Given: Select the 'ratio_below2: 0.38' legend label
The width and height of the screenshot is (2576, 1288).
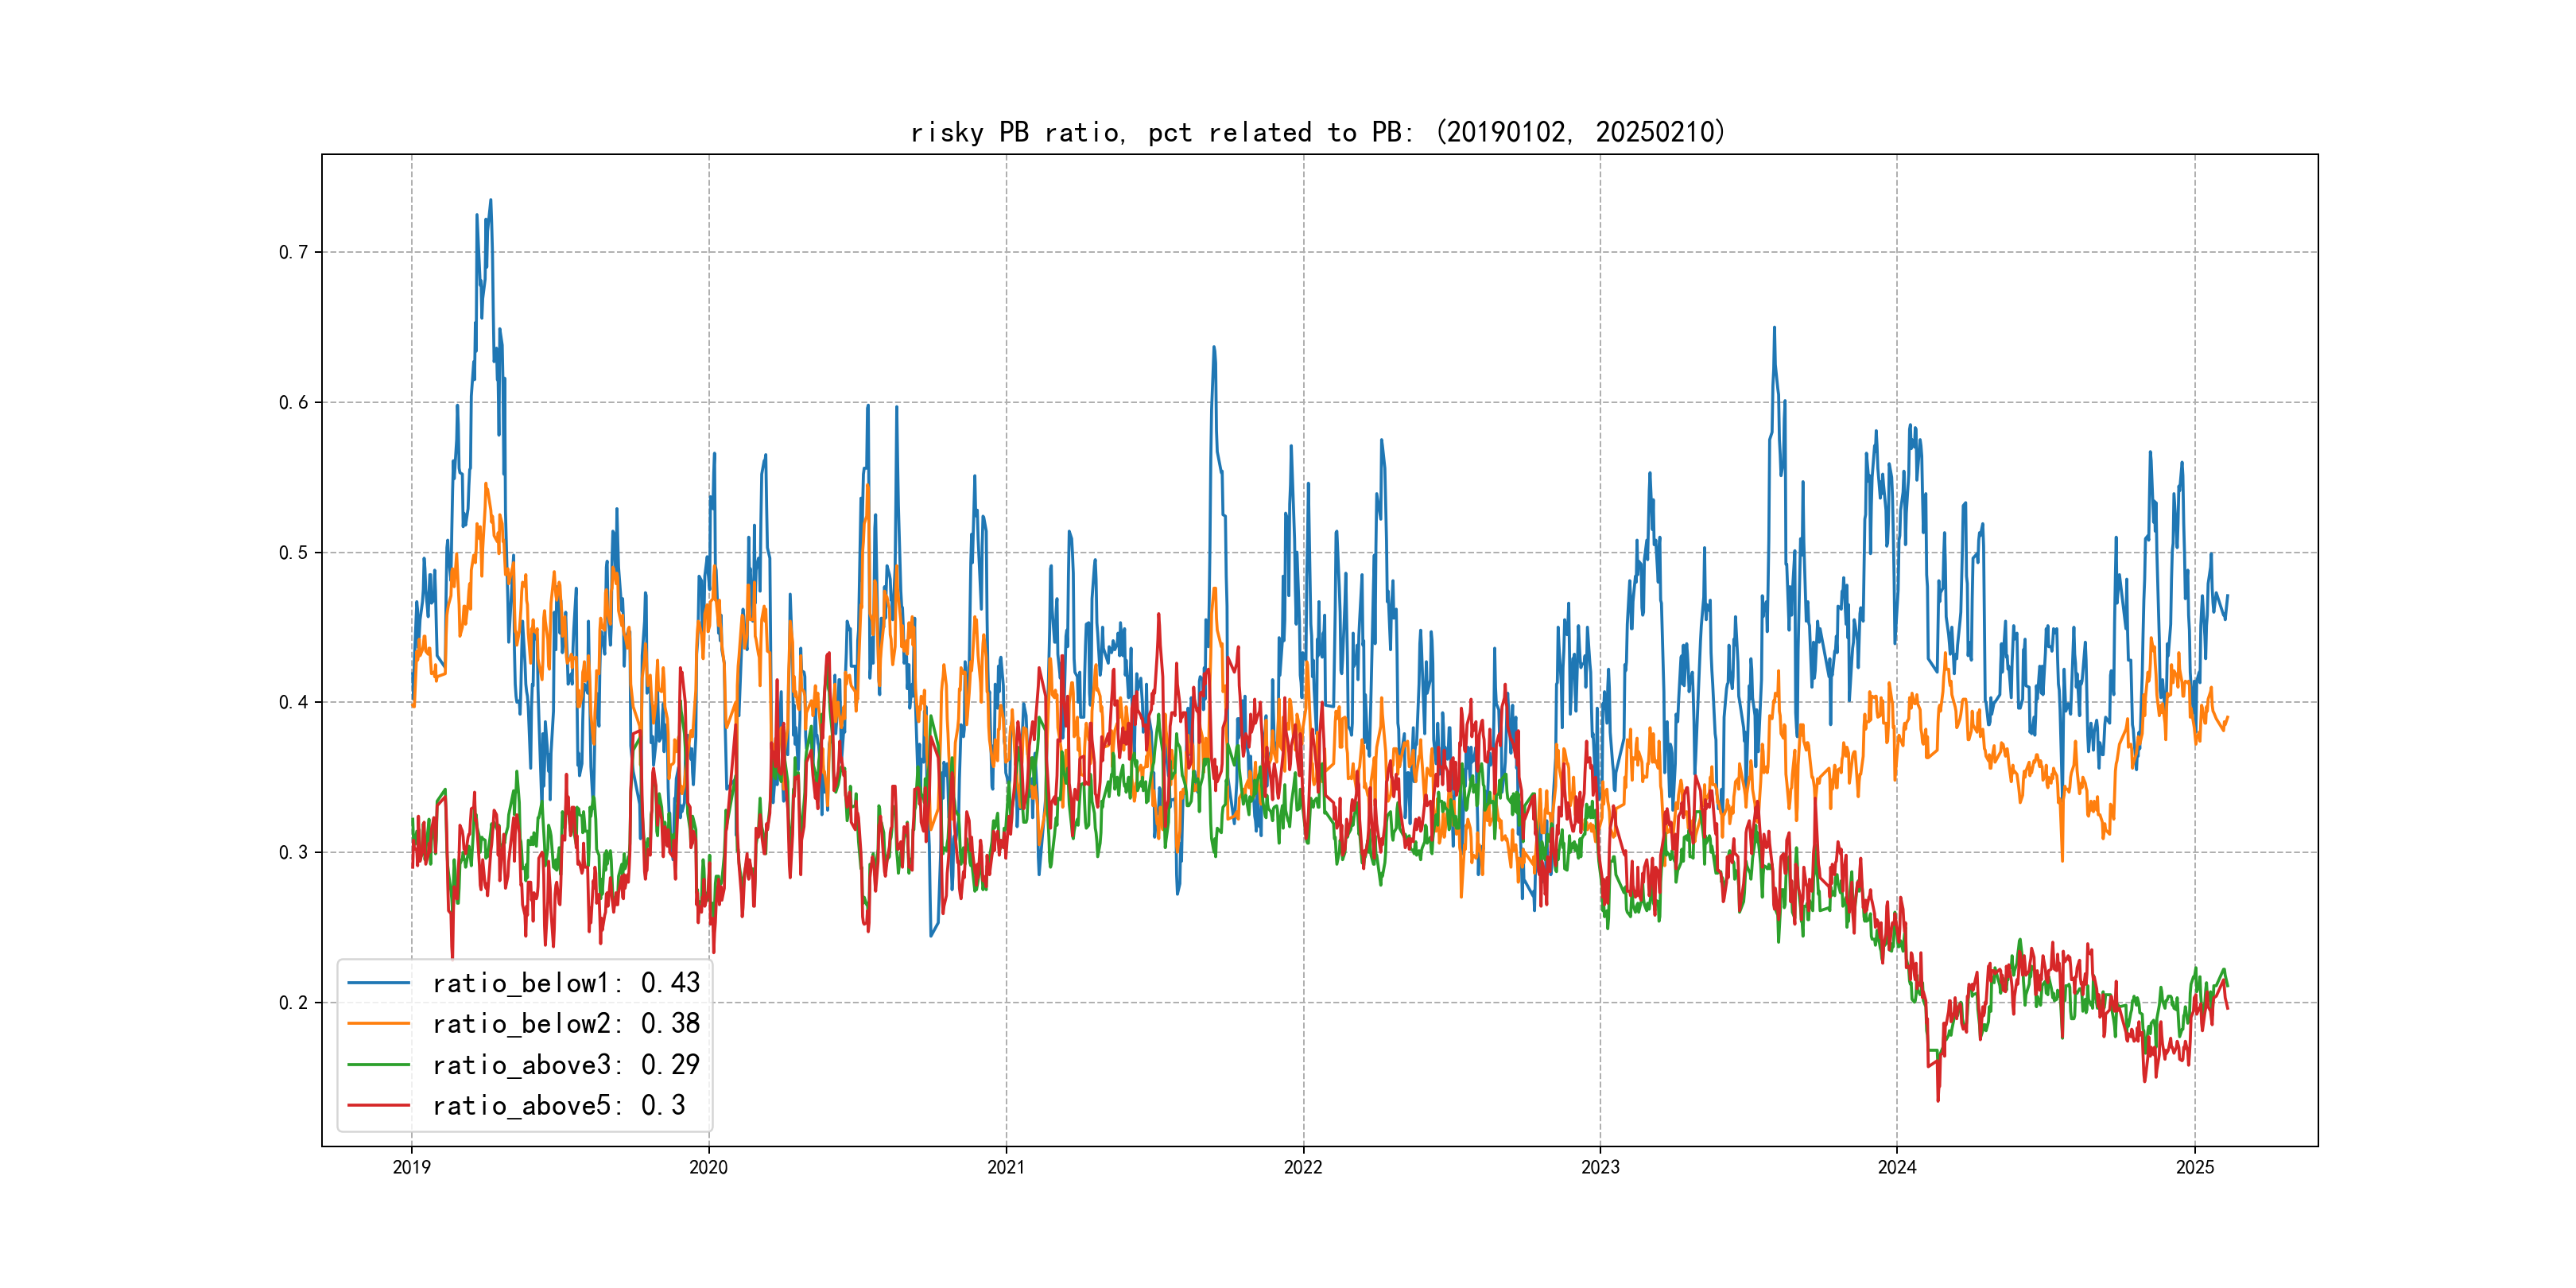Looking at the screenshot, I should [x=566, y=1024].
